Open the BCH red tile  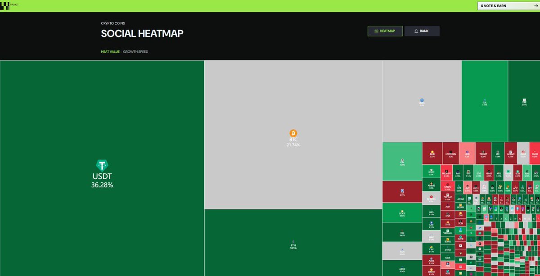517,172
